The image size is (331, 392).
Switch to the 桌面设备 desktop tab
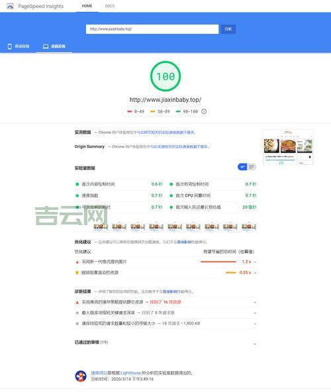click(54, 46)
